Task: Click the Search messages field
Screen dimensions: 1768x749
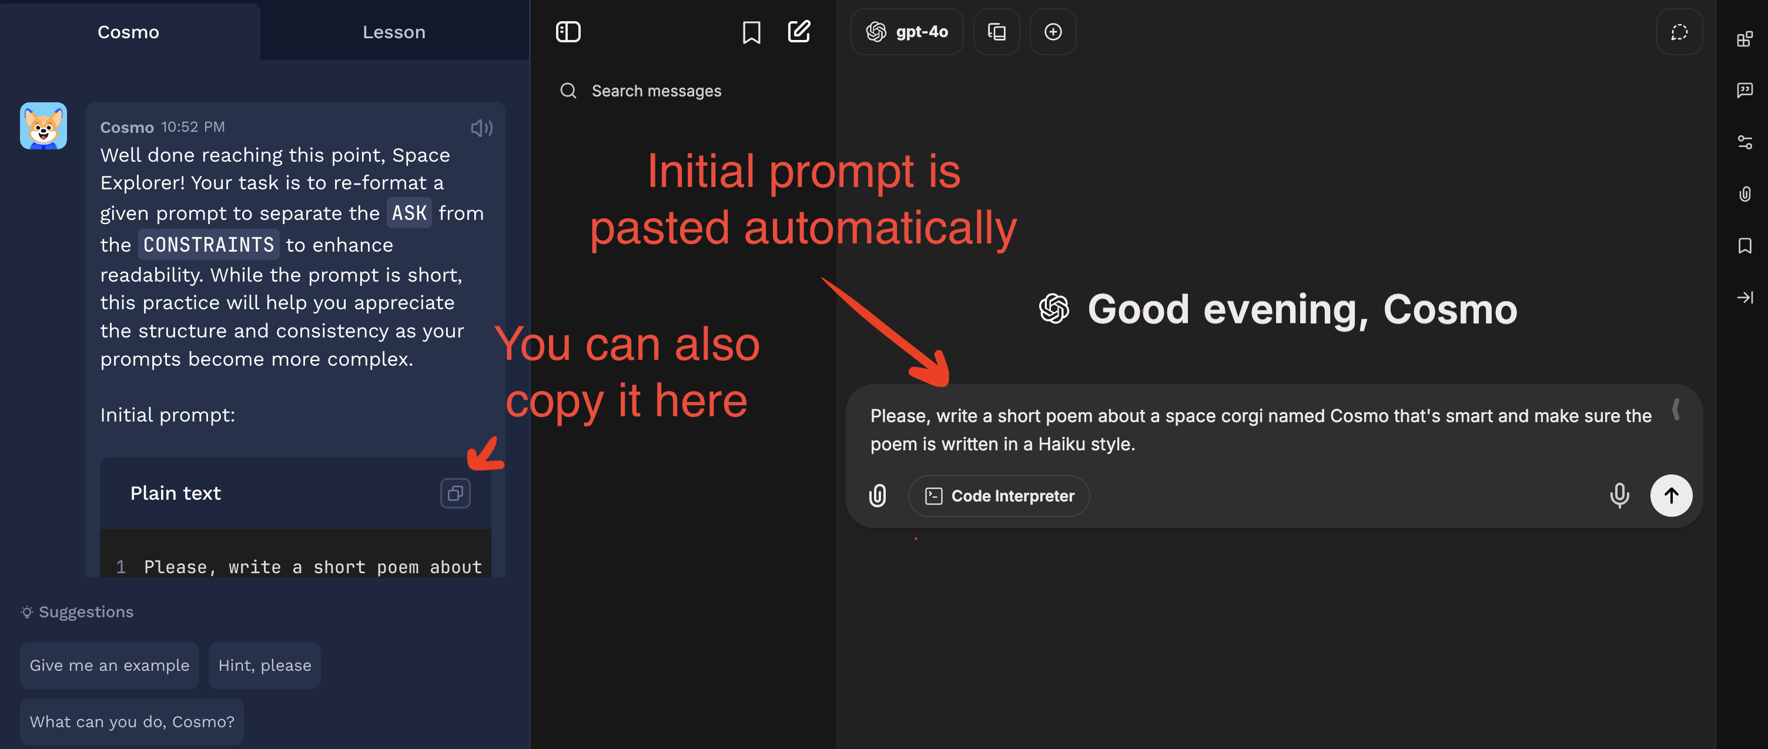Action: 656,91
